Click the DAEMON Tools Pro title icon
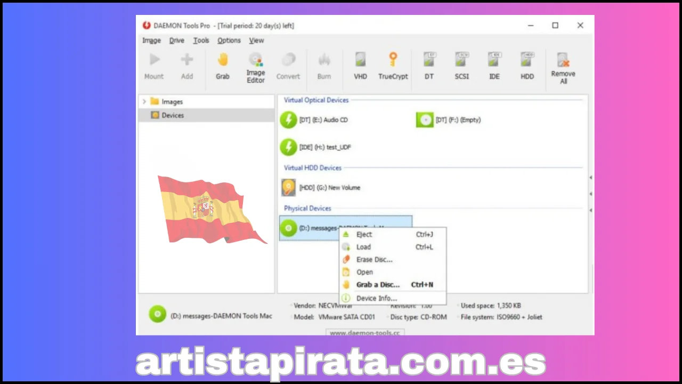 (x=147, y=25)
